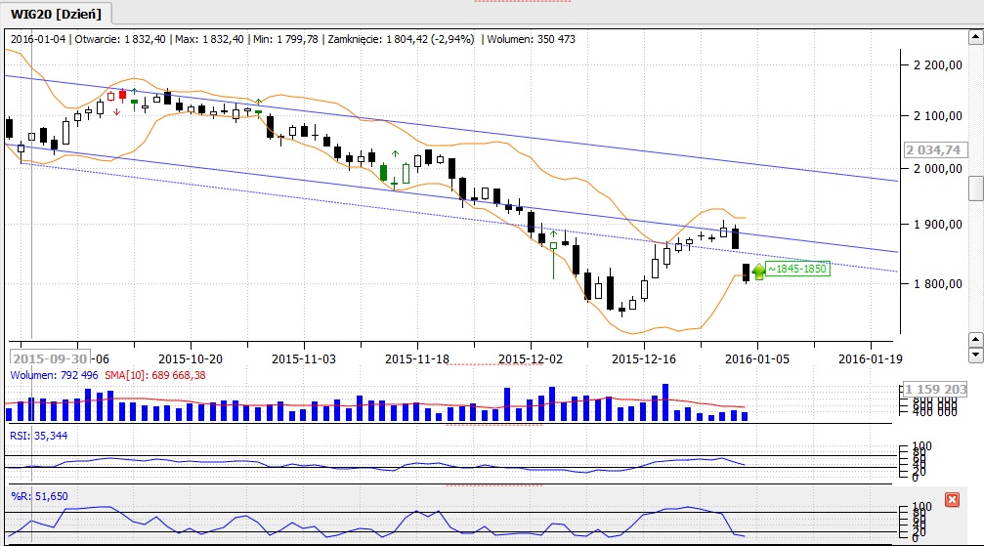Click the ~1845-1850 price annotation label
Viewport: 984px width, 546px height.
(798, 269)
